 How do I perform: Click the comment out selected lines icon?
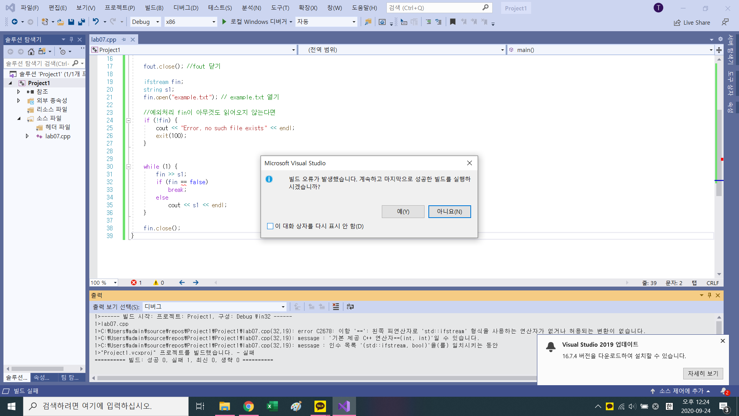(x=428, y=22)
